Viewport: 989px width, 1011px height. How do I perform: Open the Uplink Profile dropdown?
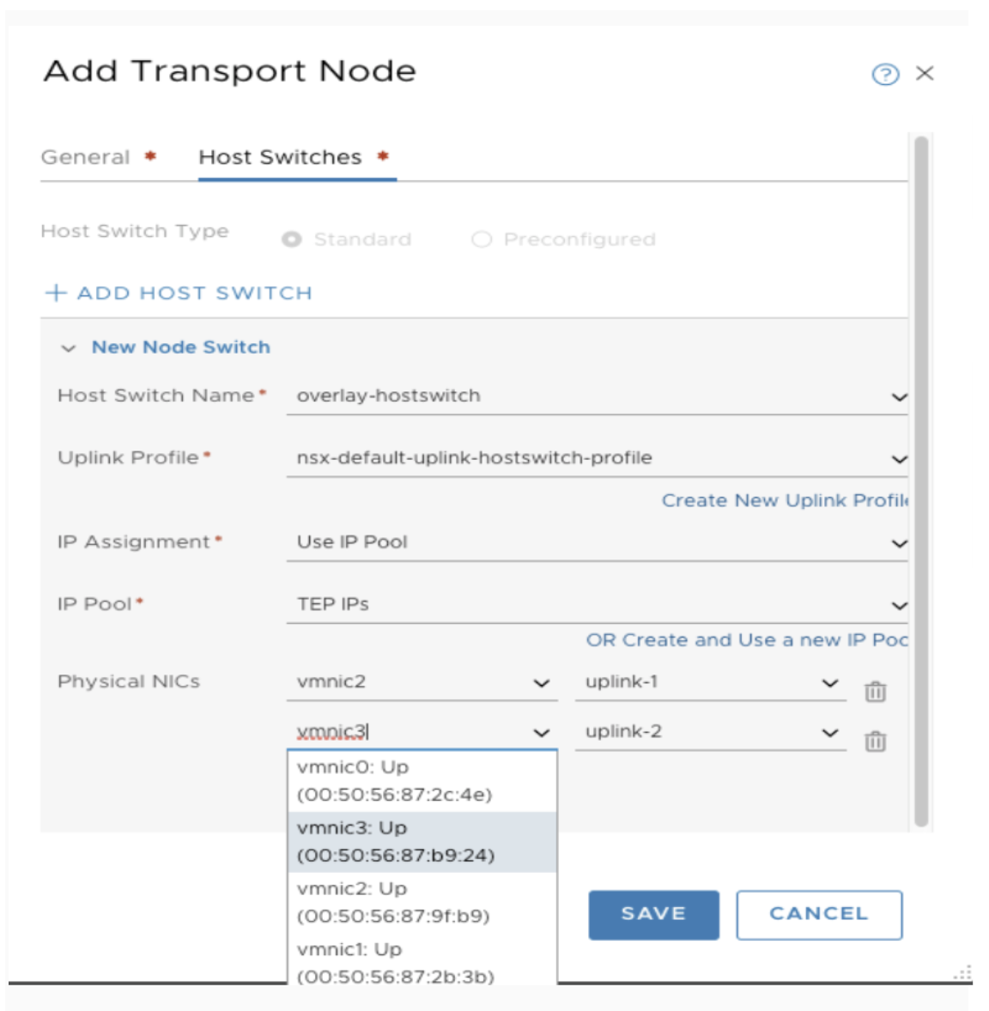(898, 459)
